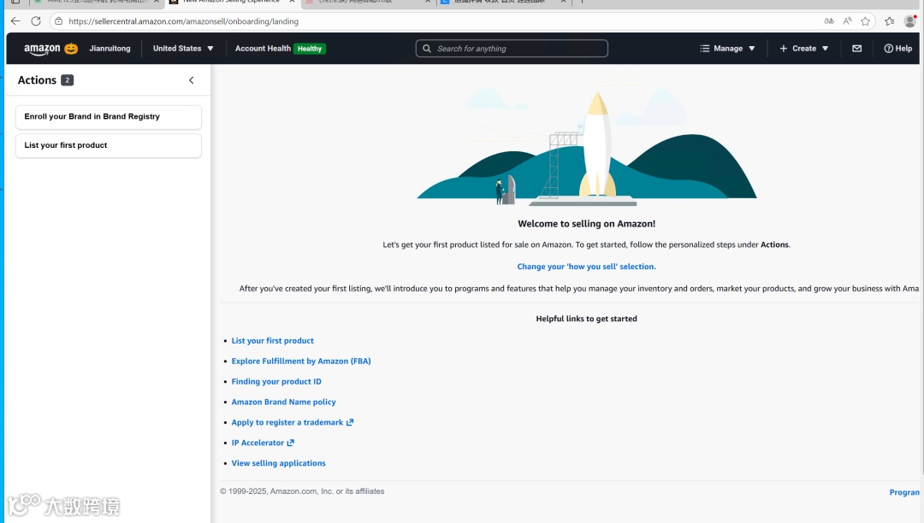Image resolution: width=924 pixels, height=523 pixels.
Task: Close the New Amazon Selling Experience tab
Action: [292, 2]
